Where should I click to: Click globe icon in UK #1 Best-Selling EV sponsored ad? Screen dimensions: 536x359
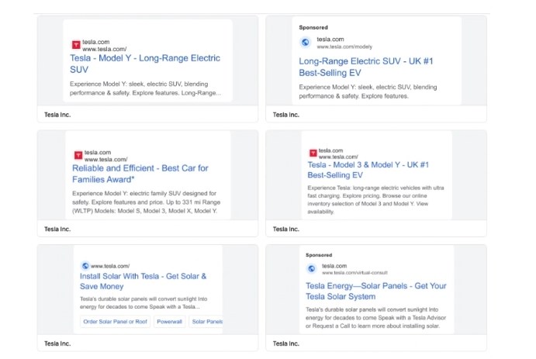pos(306,43)
